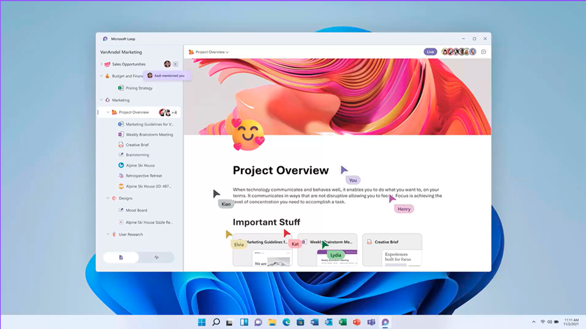Open the Project Overview title dropdown
The height and width of the screenshot is (329, 586).
[212, 52]
